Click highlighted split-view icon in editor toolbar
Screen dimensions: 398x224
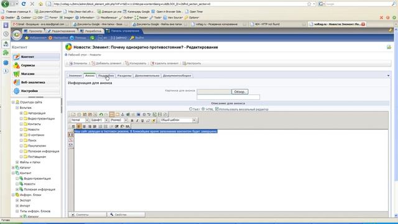click(112, 114)
